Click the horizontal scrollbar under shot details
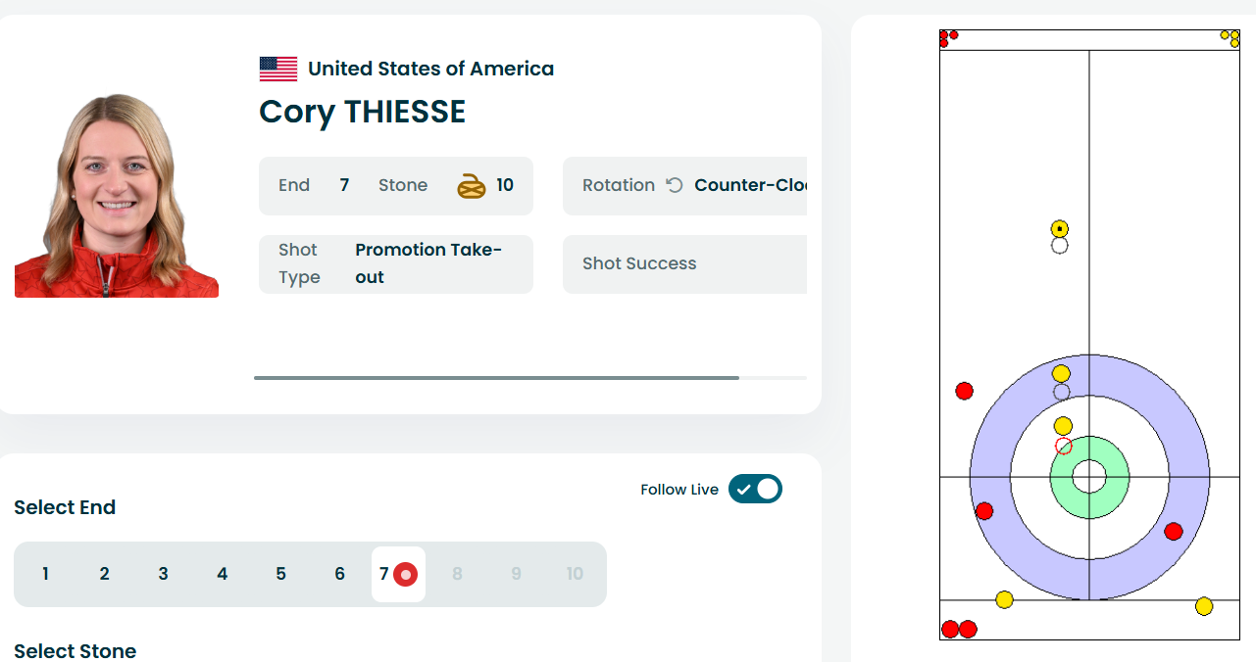The height and width of the screenshot is (662, 1256). [x=496, y=377]
